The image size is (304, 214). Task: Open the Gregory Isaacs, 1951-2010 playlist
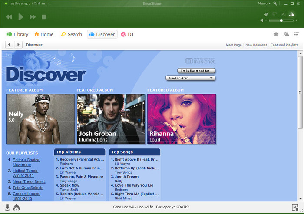tap(26, 196)
